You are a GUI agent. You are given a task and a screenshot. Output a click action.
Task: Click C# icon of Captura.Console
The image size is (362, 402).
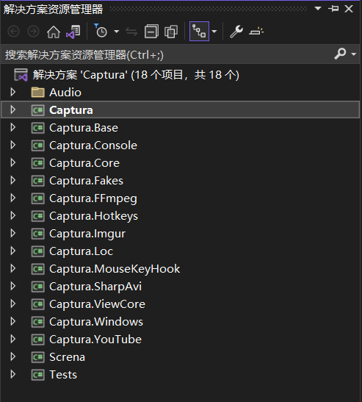click(x=37, y=146)
